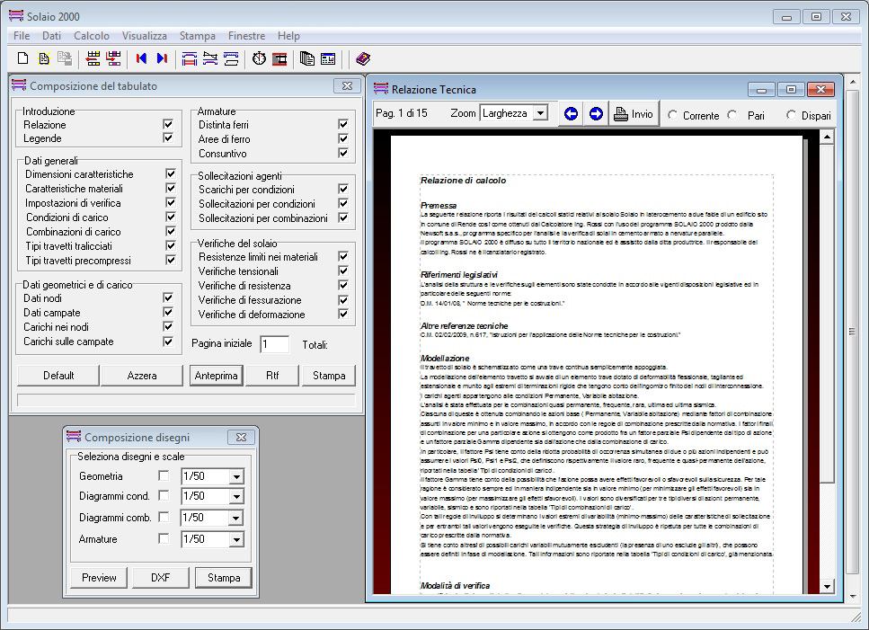The height and width of the screenshot is (630, 869).
Task: Click the stopwatch toolbar icon
Action: click(x=259, y=58)
